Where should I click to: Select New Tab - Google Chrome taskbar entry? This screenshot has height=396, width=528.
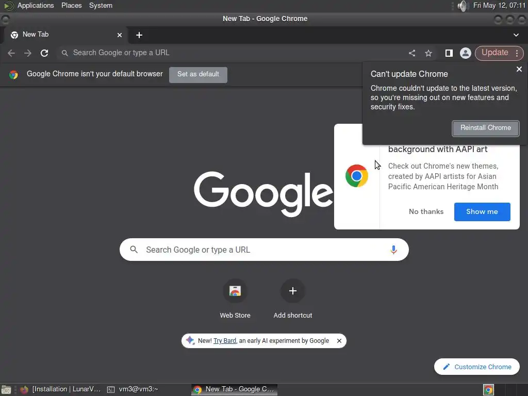tap(235, 389)
